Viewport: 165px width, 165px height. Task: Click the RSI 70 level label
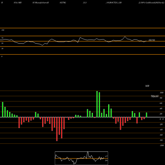click(2, 38)
